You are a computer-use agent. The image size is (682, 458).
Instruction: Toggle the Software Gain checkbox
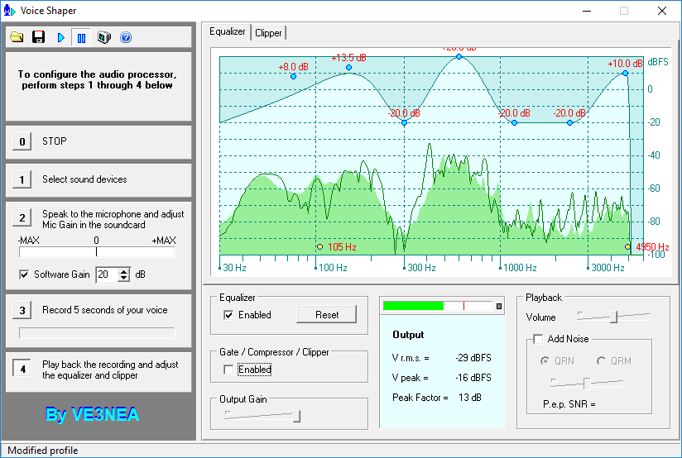point(24,274)
